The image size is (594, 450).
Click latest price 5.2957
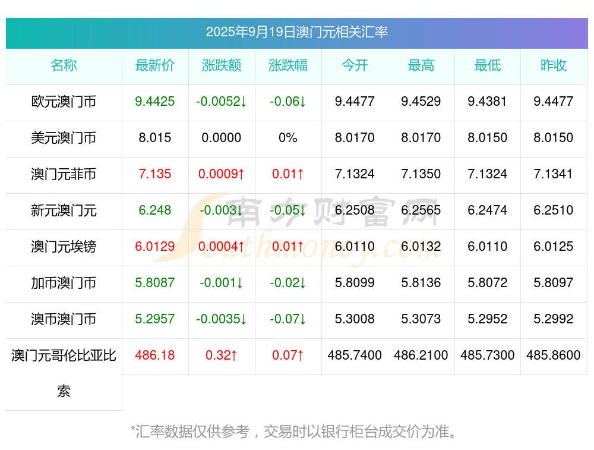point(155,319)
